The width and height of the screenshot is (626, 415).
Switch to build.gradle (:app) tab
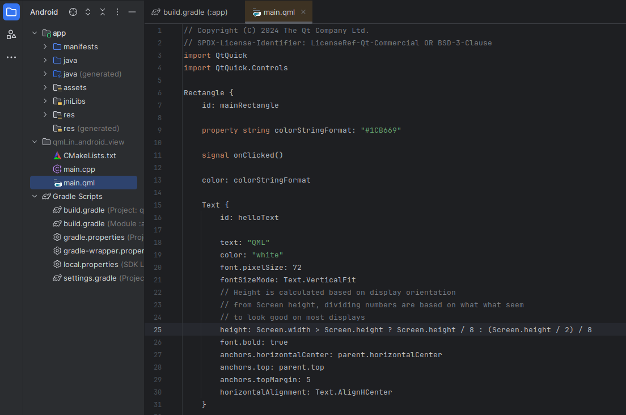191,12
